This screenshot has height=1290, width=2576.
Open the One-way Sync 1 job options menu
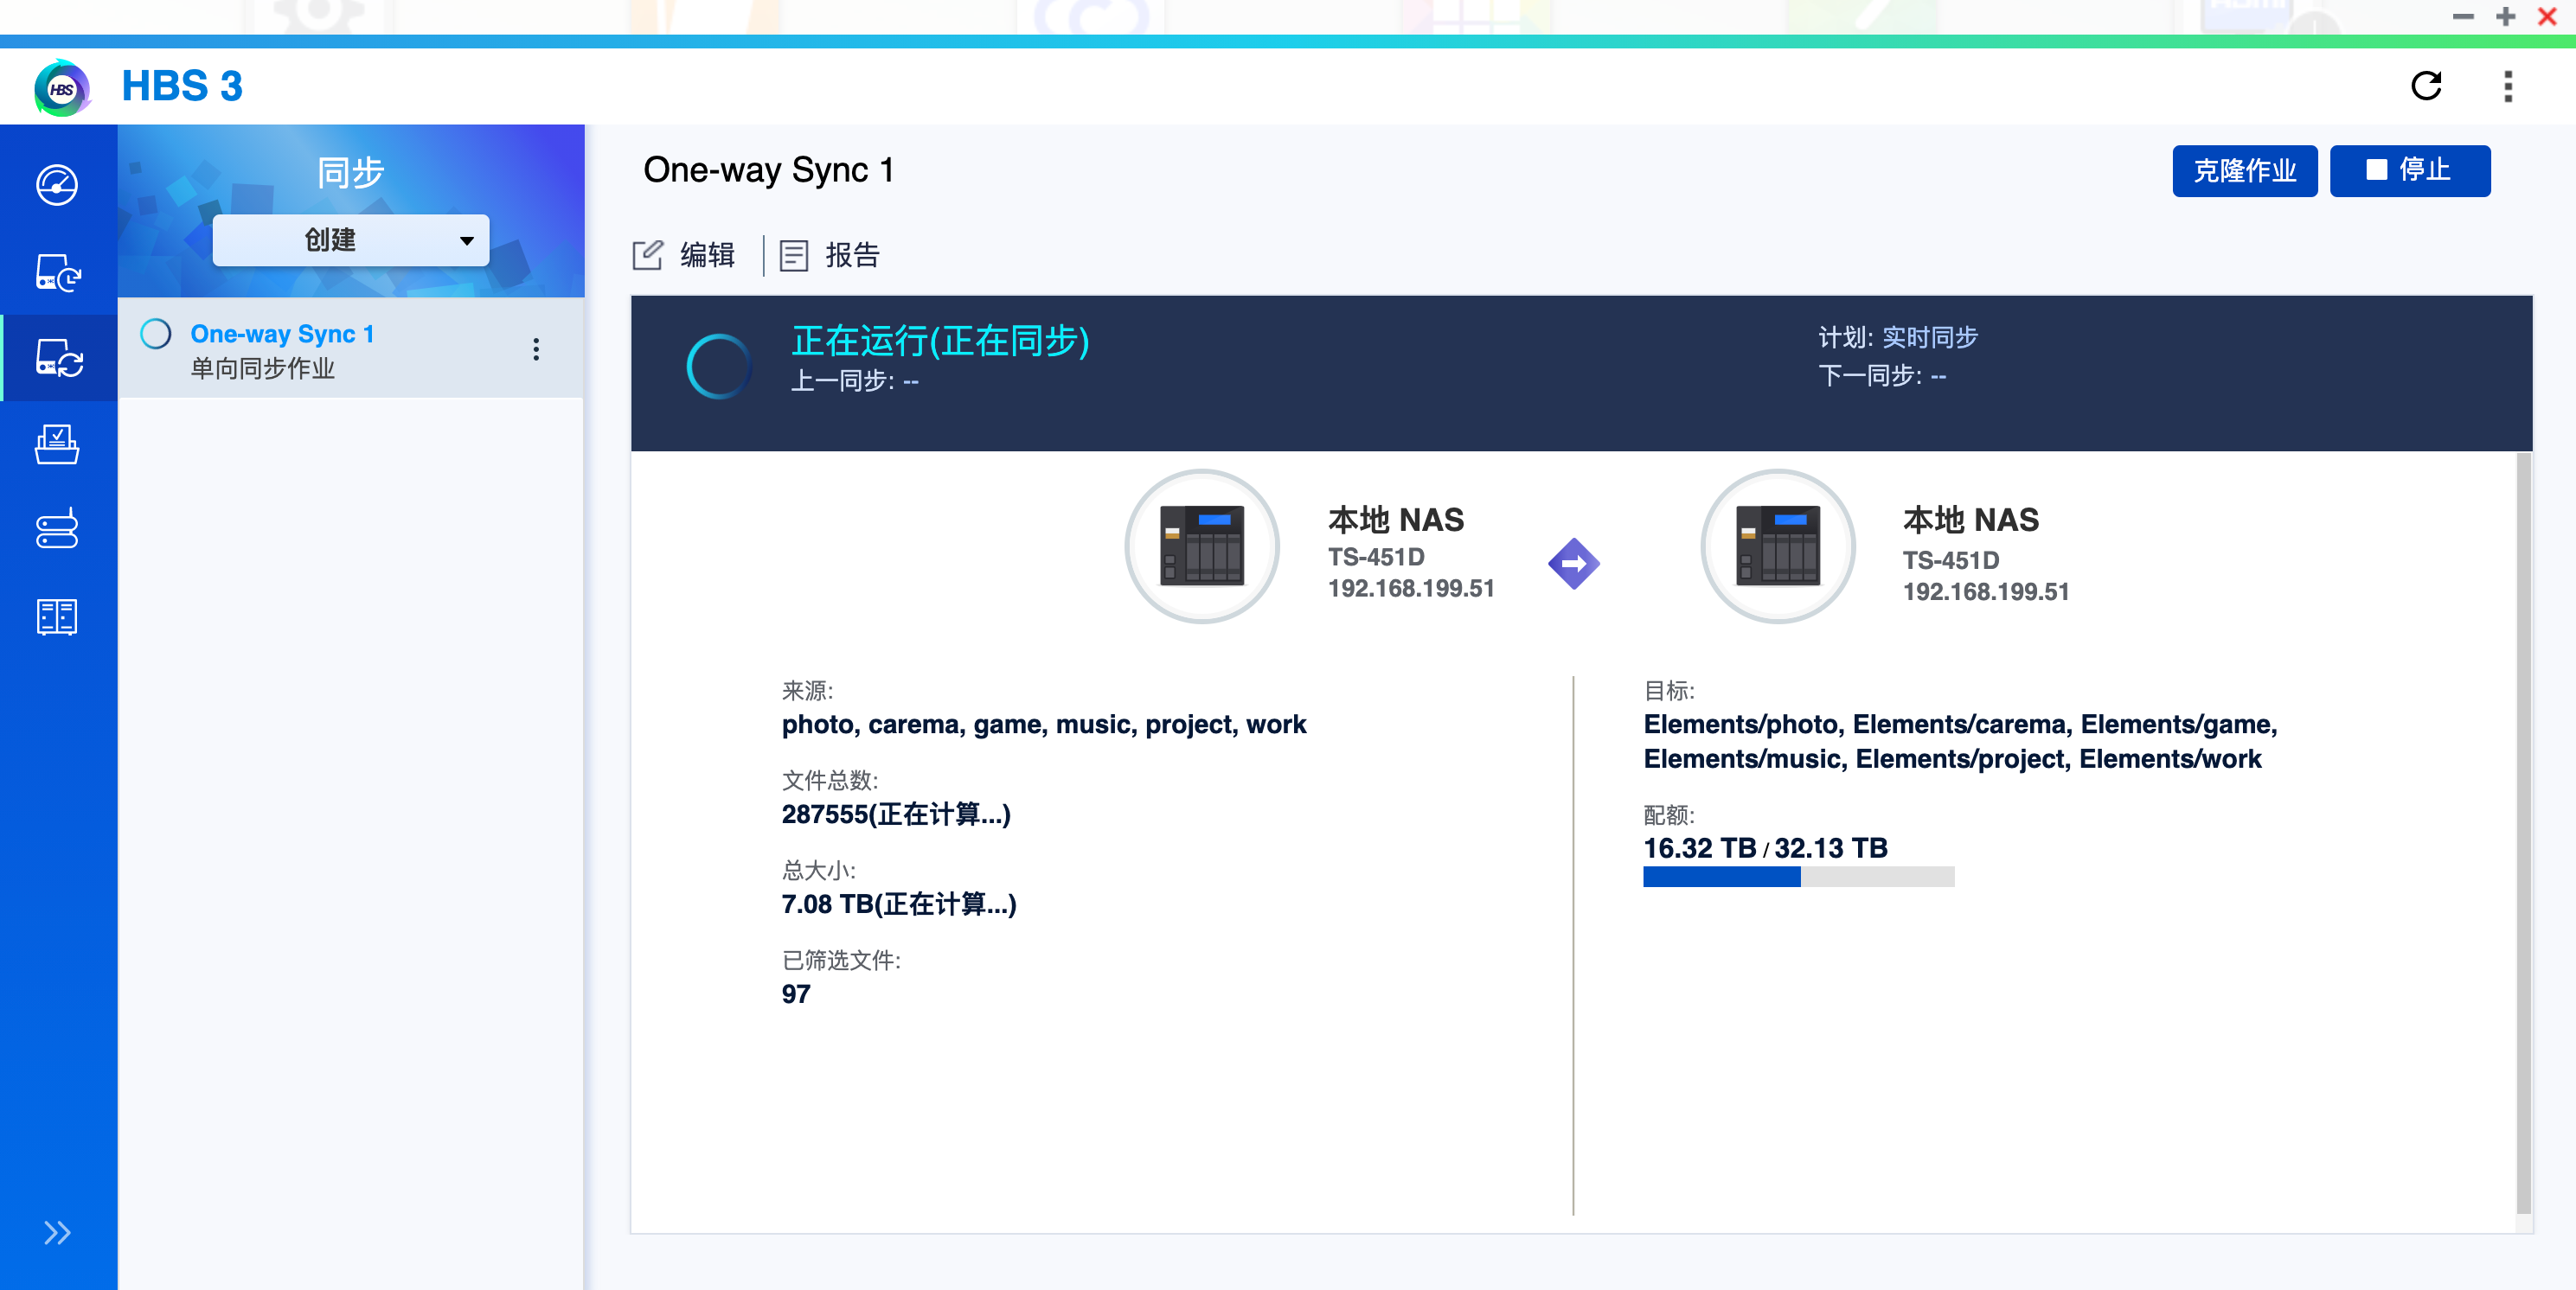536,348
